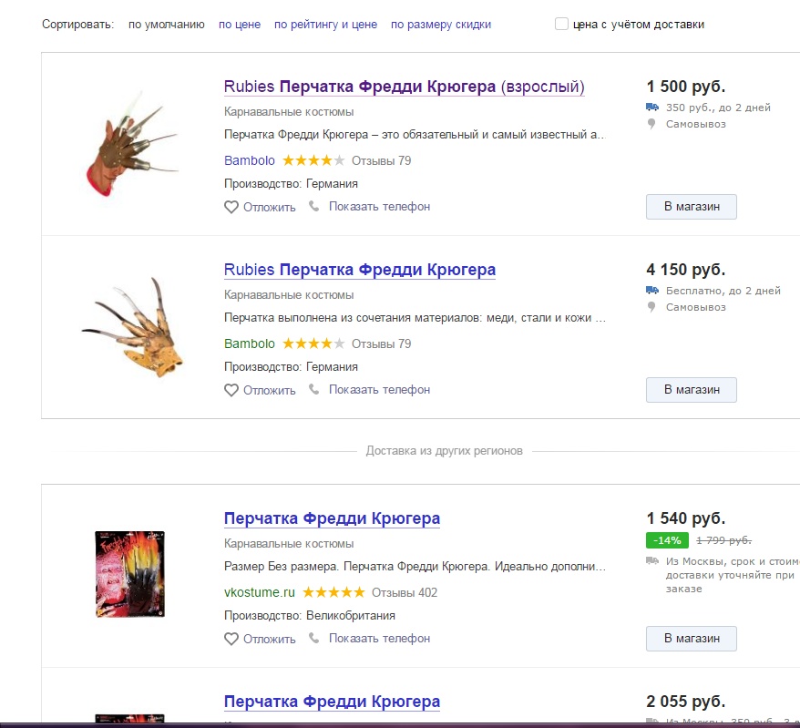This screenshot has width=800, height=728.
Task: Click heart icon in vkostume.ru listing
Action: click(231, 639)
